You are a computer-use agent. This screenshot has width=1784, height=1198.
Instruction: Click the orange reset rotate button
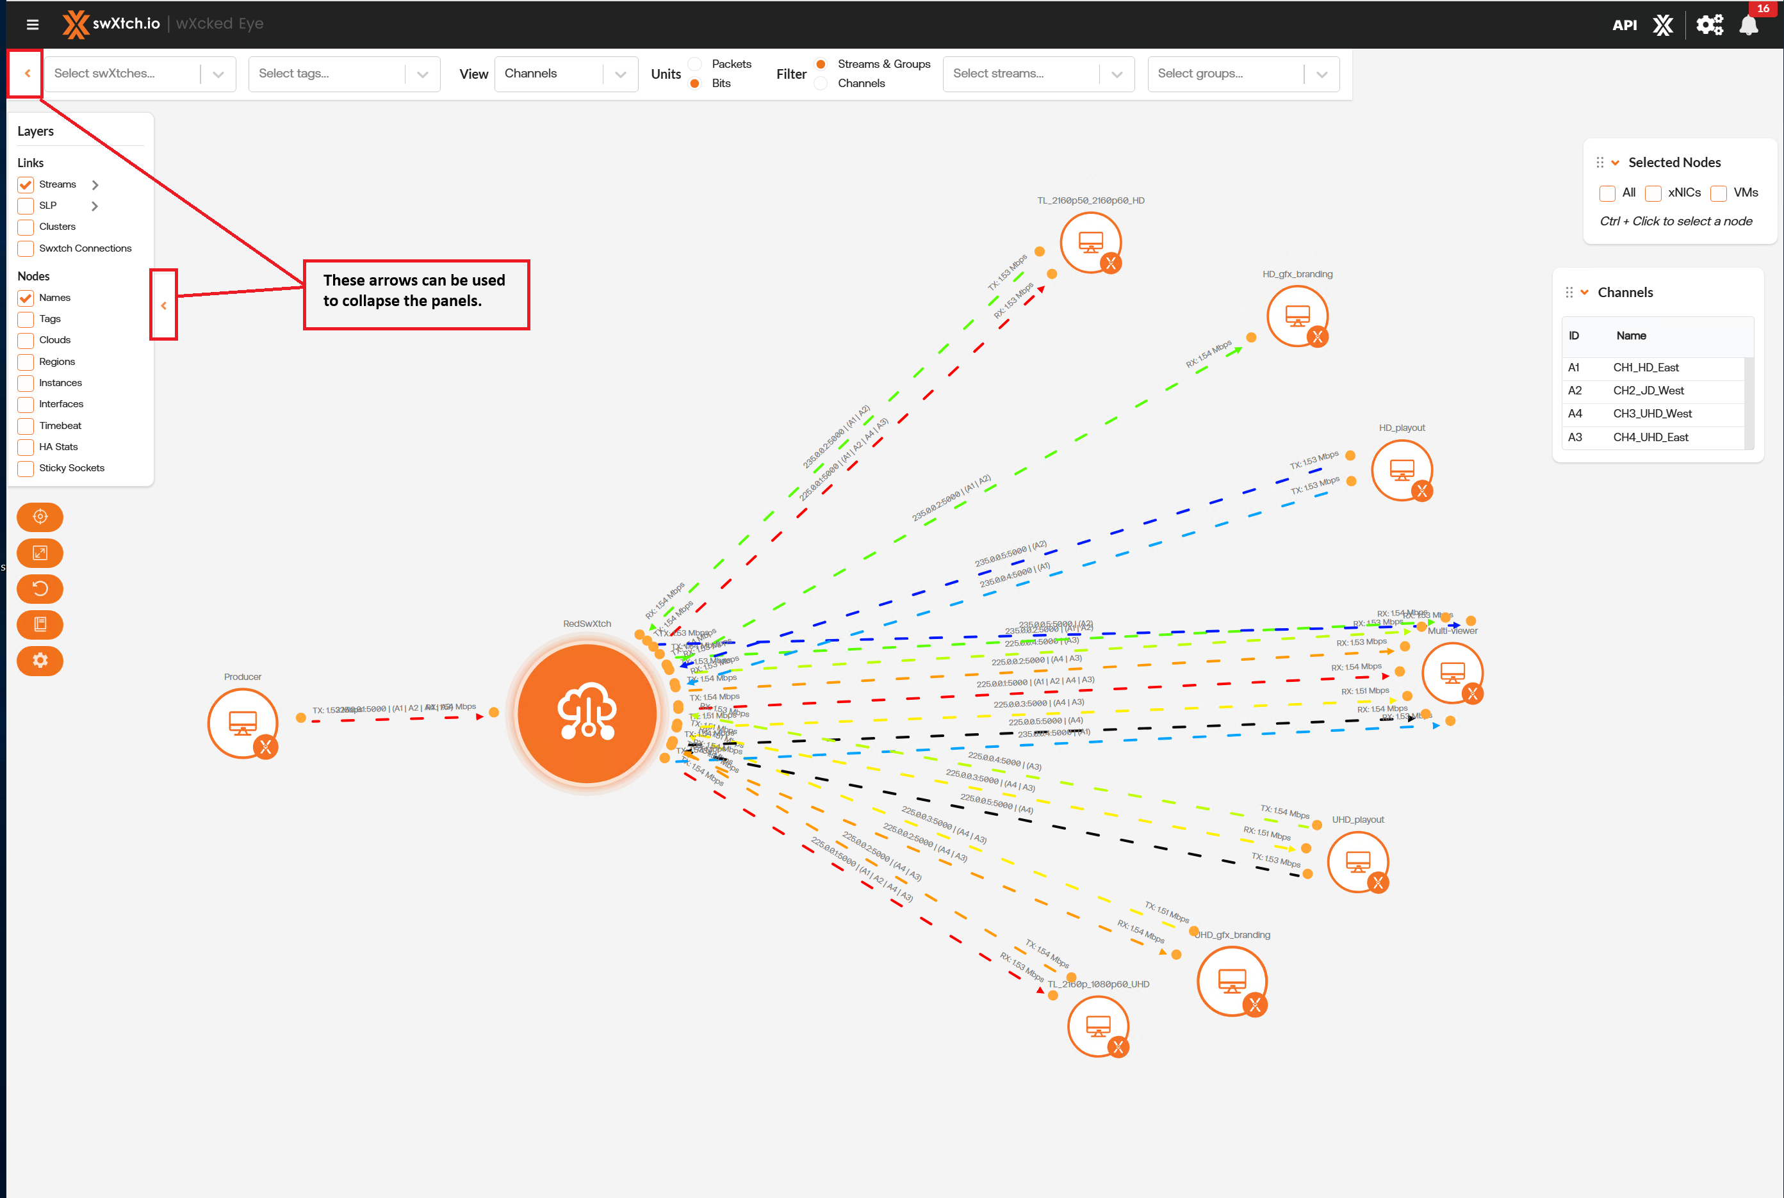tap(40, 589)
